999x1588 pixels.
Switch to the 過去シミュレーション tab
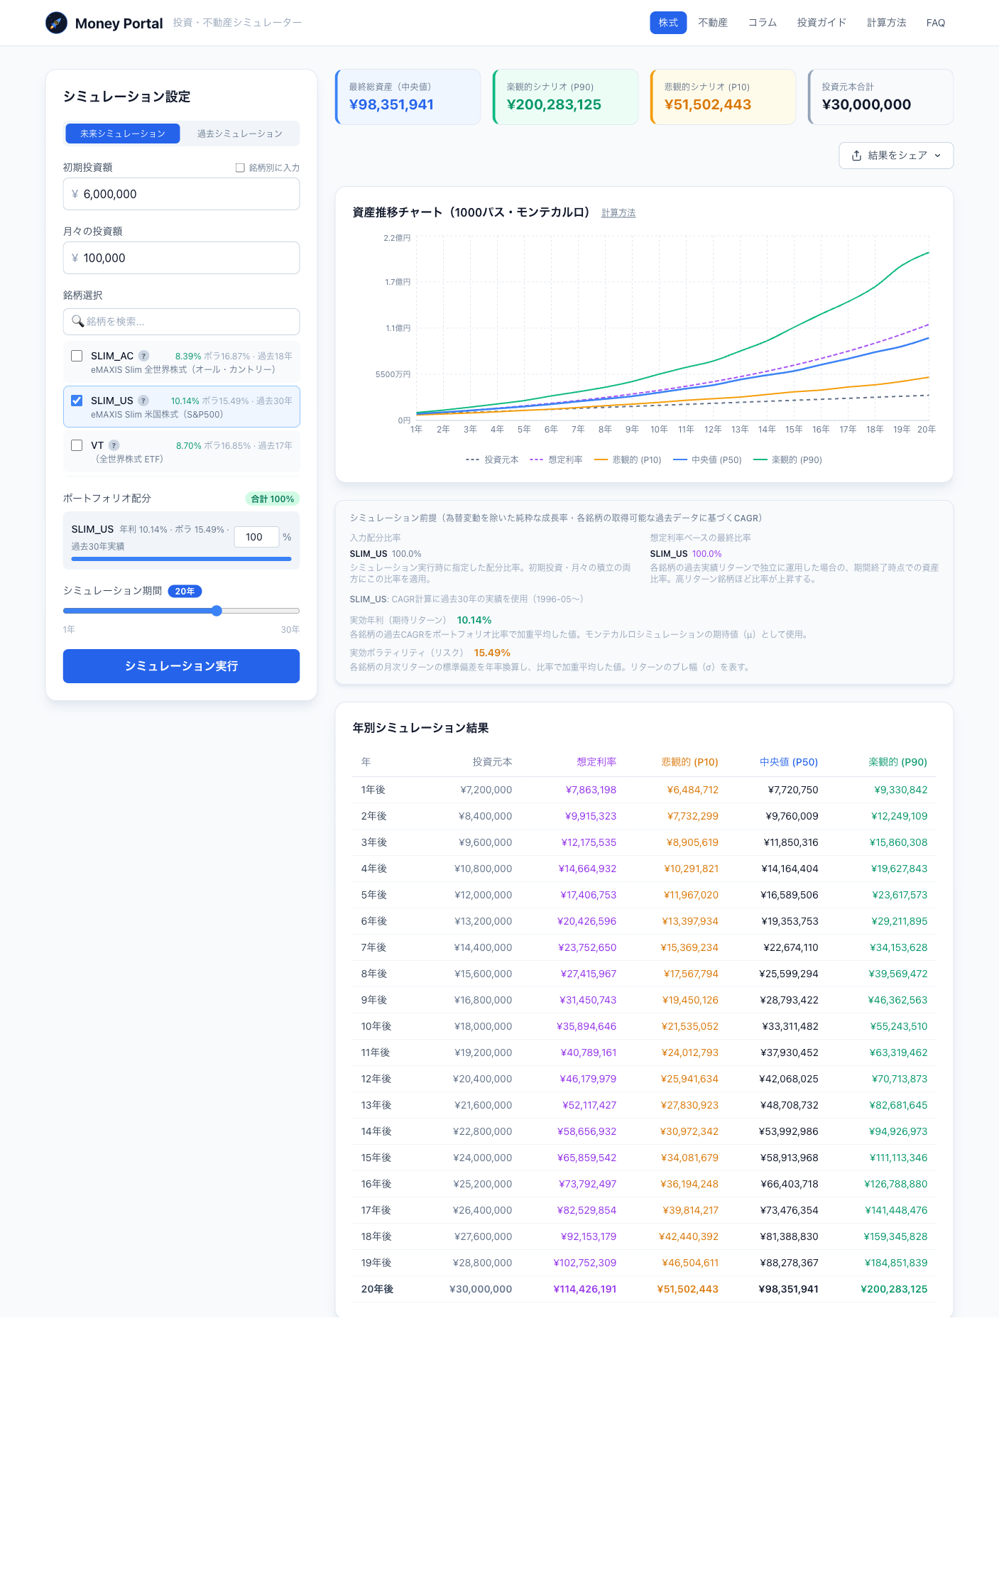pos(239,134)
